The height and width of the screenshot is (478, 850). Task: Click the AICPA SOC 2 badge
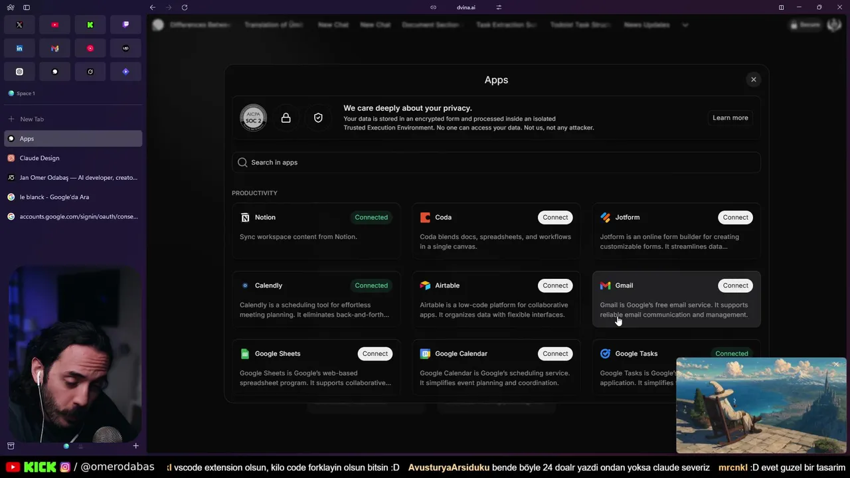[253, 118]
